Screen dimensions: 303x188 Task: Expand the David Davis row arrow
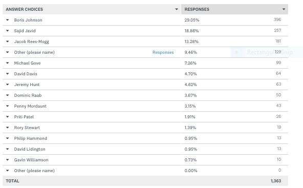[x=8, y=74]
